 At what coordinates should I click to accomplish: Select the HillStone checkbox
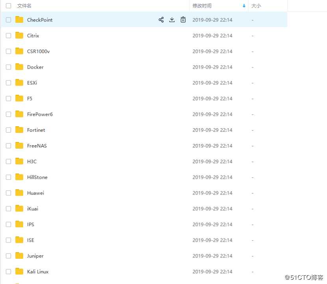coord(9,177)
